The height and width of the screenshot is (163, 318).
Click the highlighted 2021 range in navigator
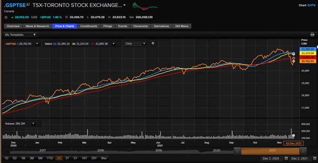point(271,151)
